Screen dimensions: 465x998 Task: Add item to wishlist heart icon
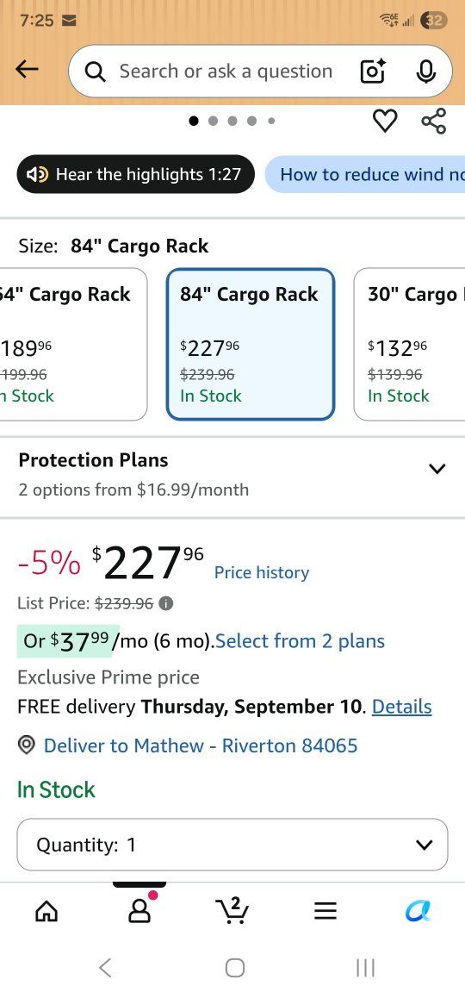pyautogui.click(x=385, y=121)
